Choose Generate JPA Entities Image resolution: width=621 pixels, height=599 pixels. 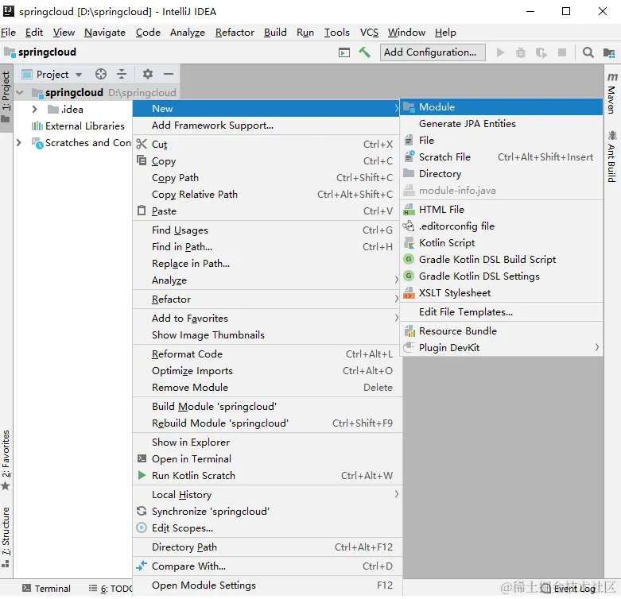(502, 123)
